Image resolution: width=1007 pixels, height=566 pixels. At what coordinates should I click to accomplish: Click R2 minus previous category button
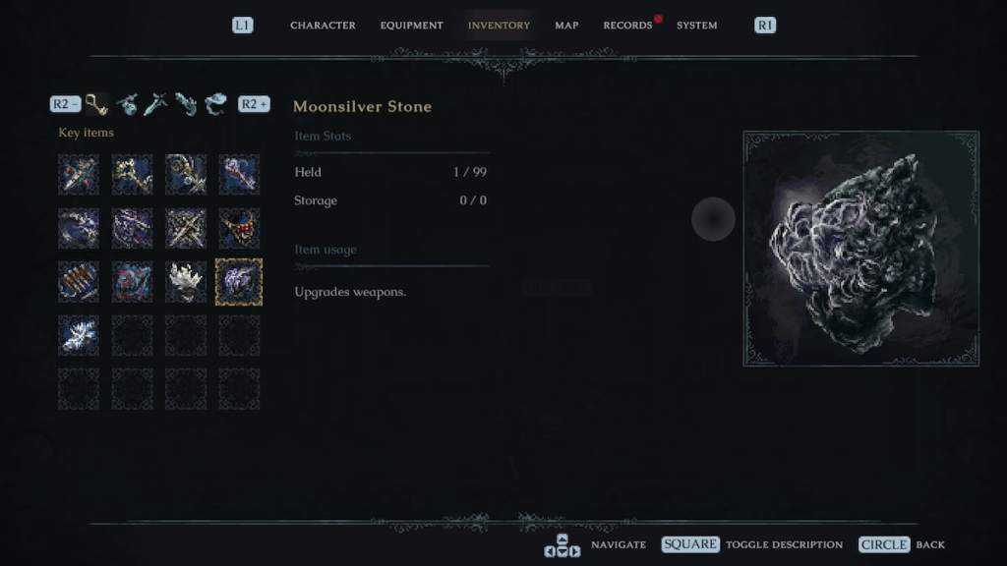(65, 104)
